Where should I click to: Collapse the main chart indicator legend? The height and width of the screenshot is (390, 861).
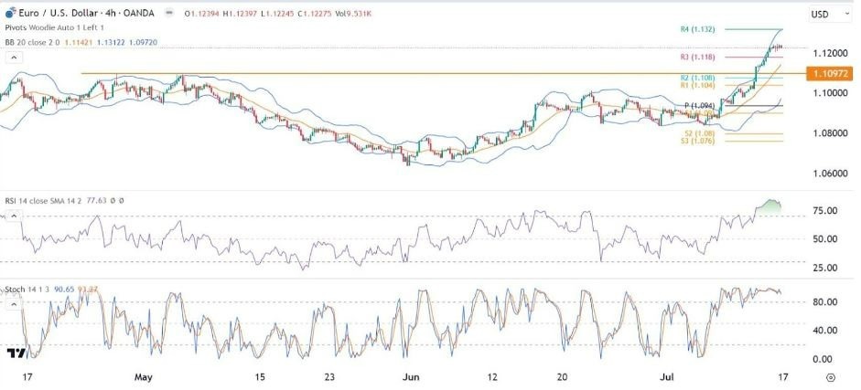pos(14,58)
